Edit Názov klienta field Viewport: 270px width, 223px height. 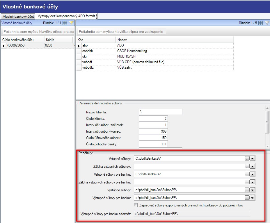[161, 112]
